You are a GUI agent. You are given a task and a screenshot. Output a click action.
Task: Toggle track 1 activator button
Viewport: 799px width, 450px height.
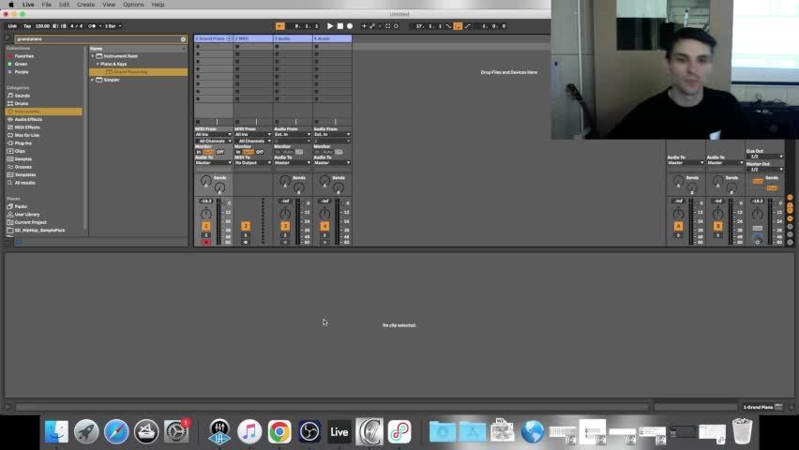tap(206, 226)
